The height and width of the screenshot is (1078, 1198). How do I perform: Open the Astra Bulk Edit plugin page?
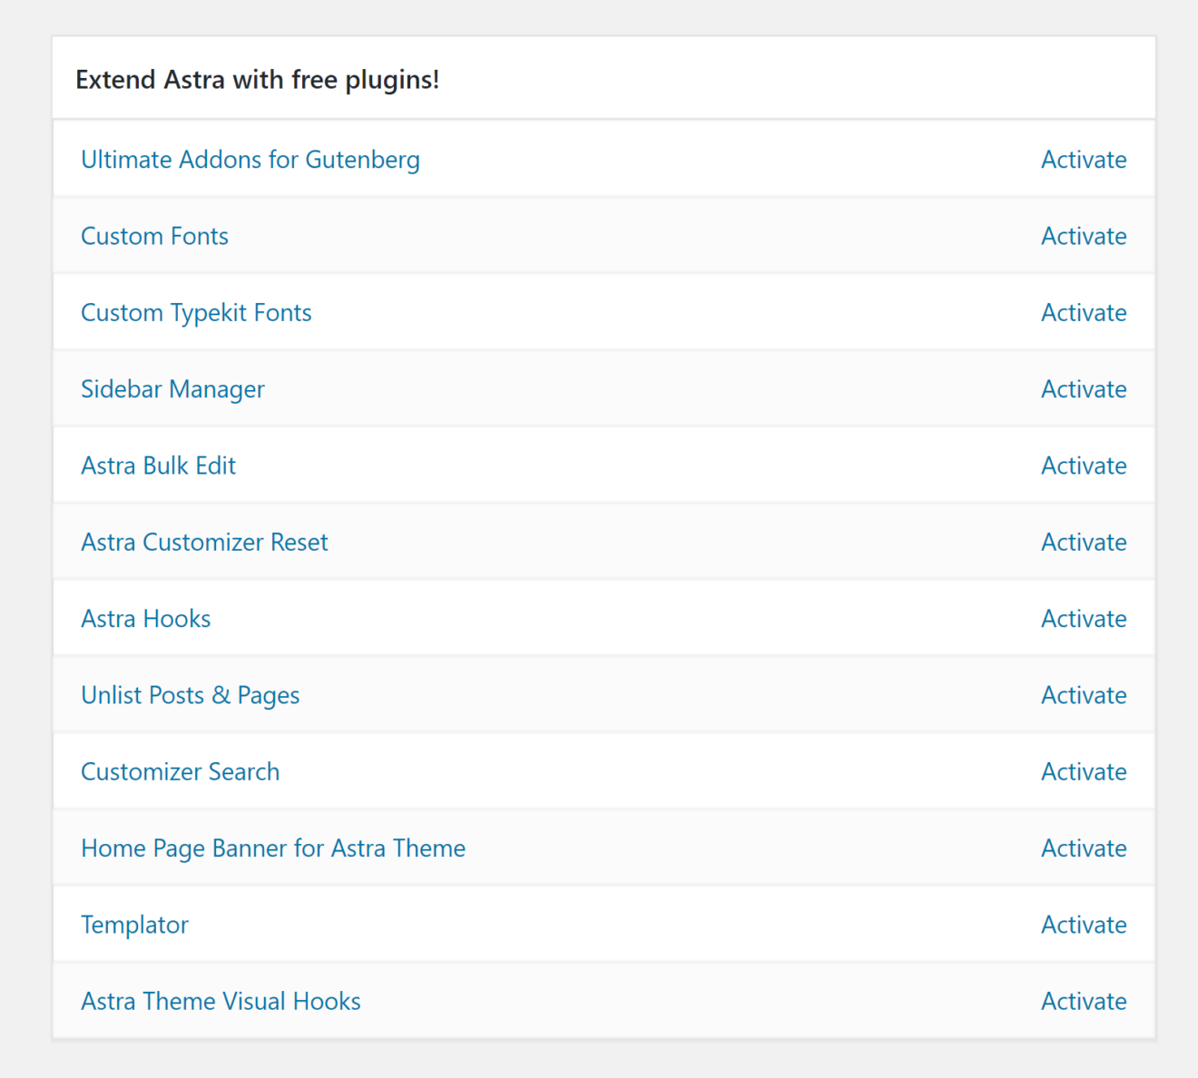coord(158,465)
